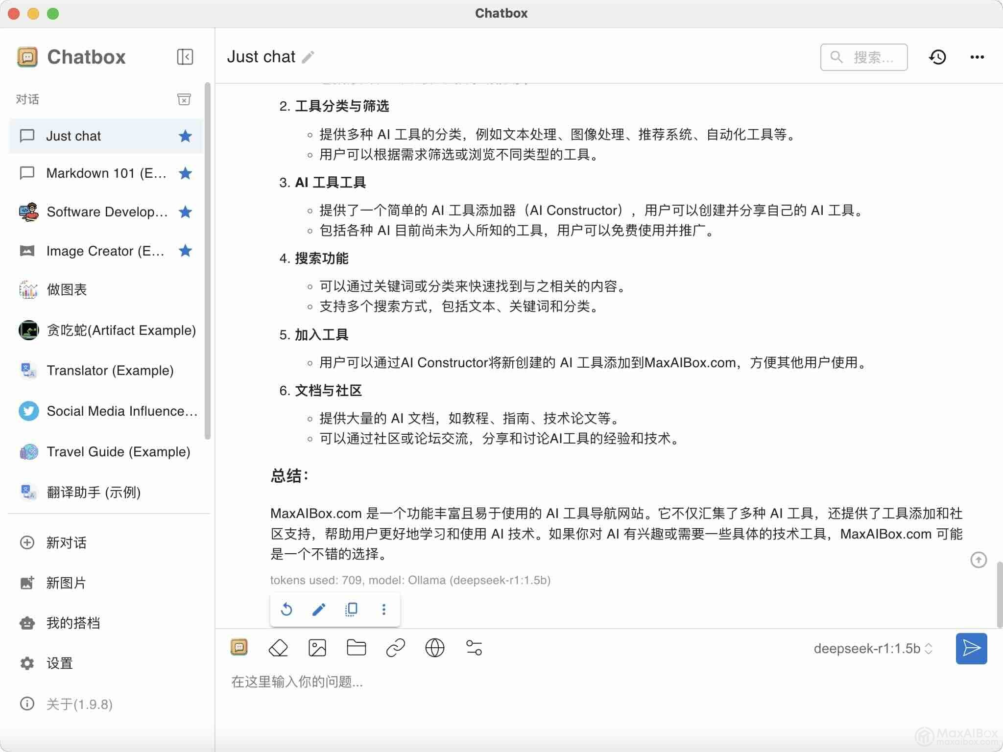Screen dimensions: 1003x752
Task: Toggle web browsing with the globe icon
Action: pos(434,648)
